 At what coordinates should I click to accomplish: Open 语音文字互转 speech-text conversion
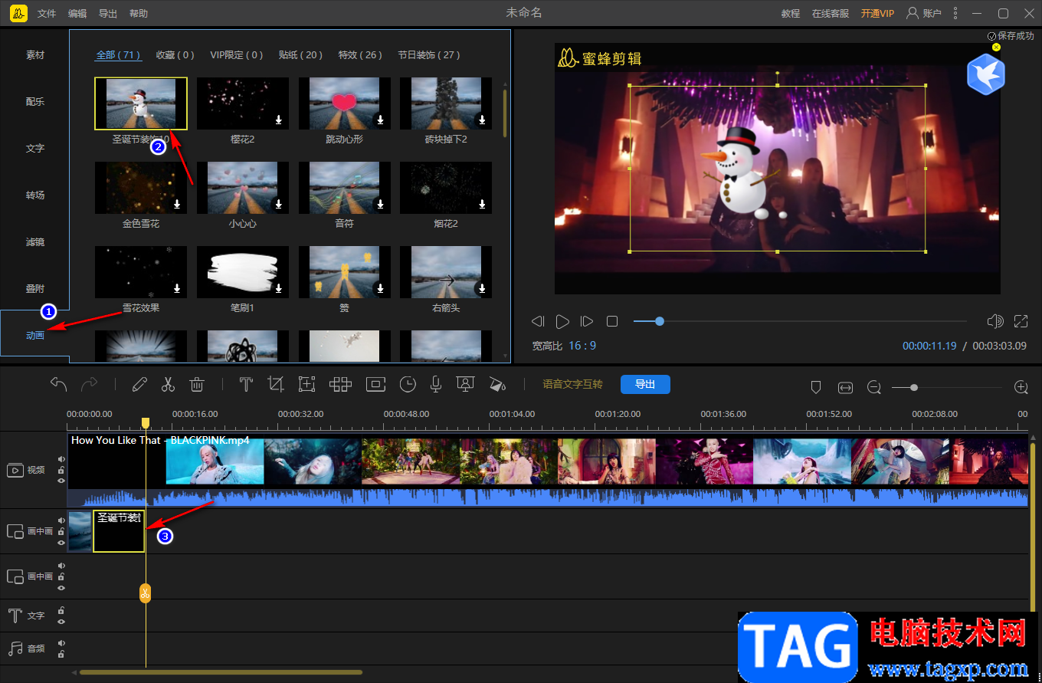click(573, 385)
